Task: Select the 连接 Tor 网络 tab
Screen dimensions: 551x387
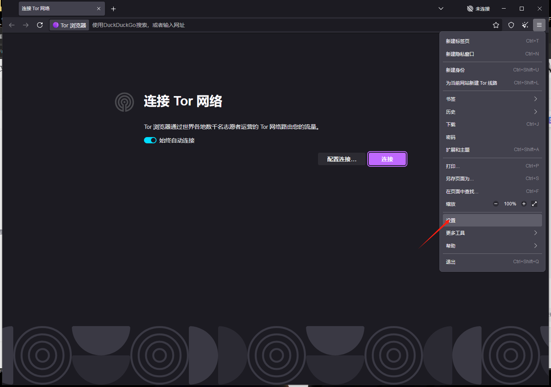Action: coord(62,9)
